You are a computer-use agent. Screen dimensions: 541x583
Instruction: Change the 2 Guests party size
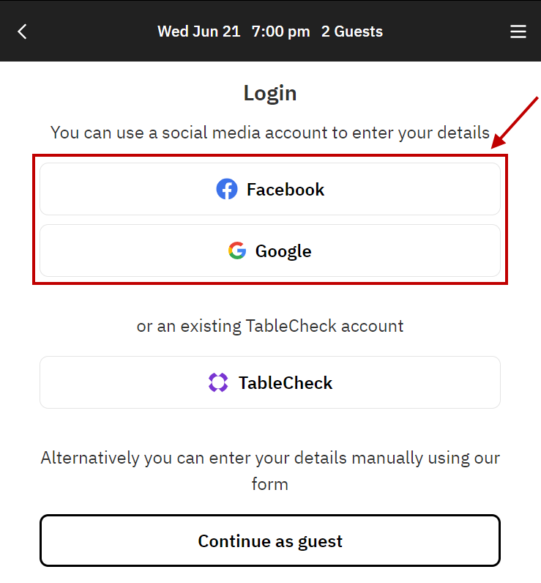pos(351,31)
